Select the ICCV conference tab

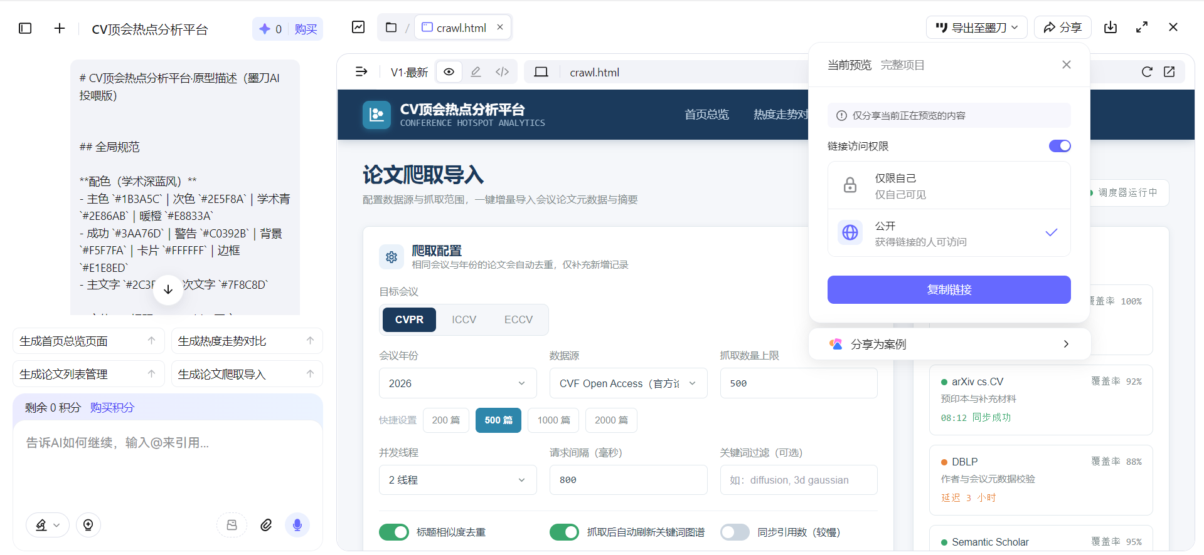point(464,319)
